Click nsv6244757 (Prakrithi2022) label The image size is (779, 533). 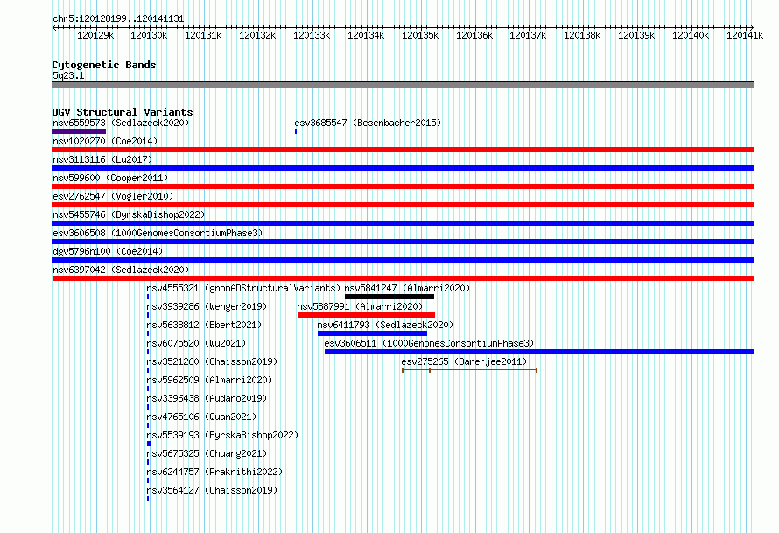click(214, 472)
